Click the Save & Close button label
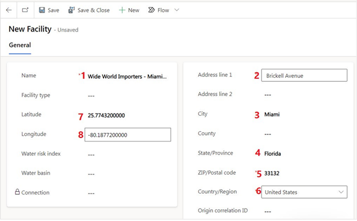Viewport: 357px width, 221px height. (94, 10)
